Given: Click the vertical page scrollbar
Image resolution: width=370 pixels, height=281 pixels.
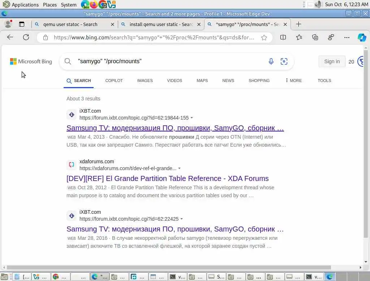Looking at the screenshot, I should (x=366, y=144).
